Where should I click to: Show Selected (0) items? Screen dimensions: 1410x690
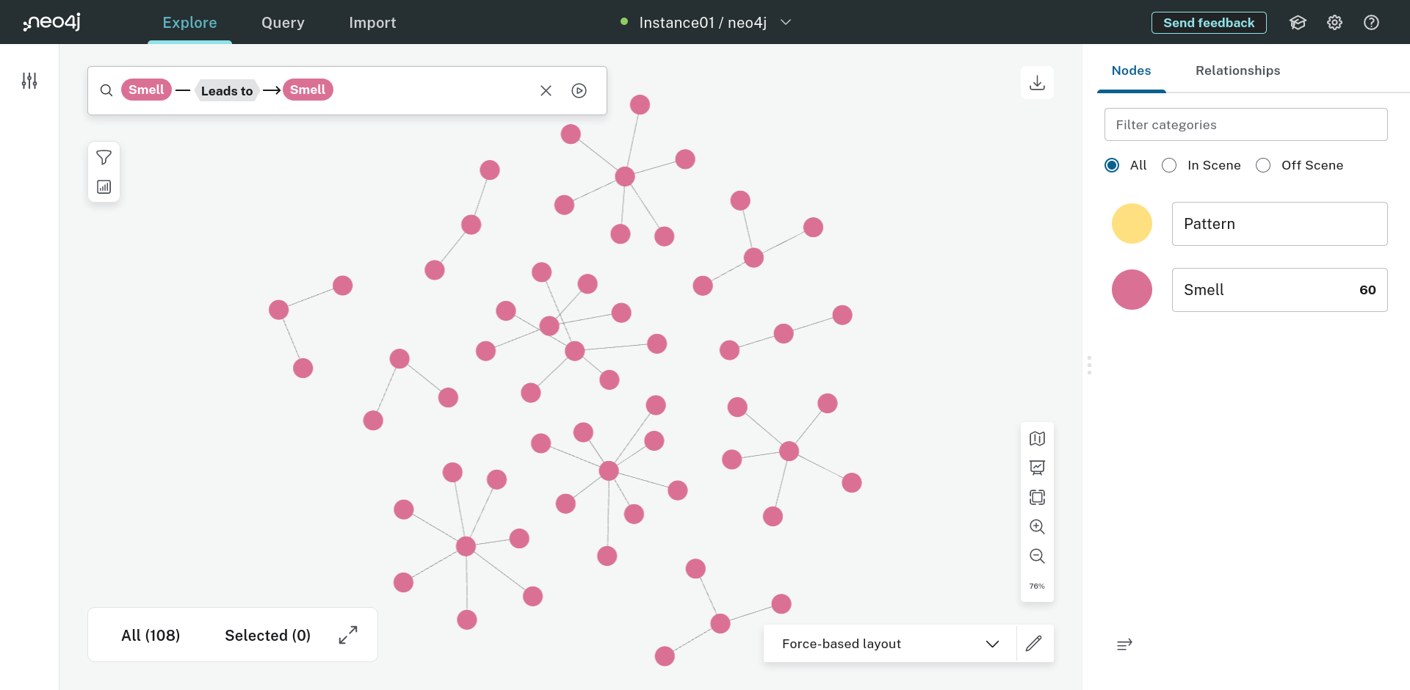(267, 635)
